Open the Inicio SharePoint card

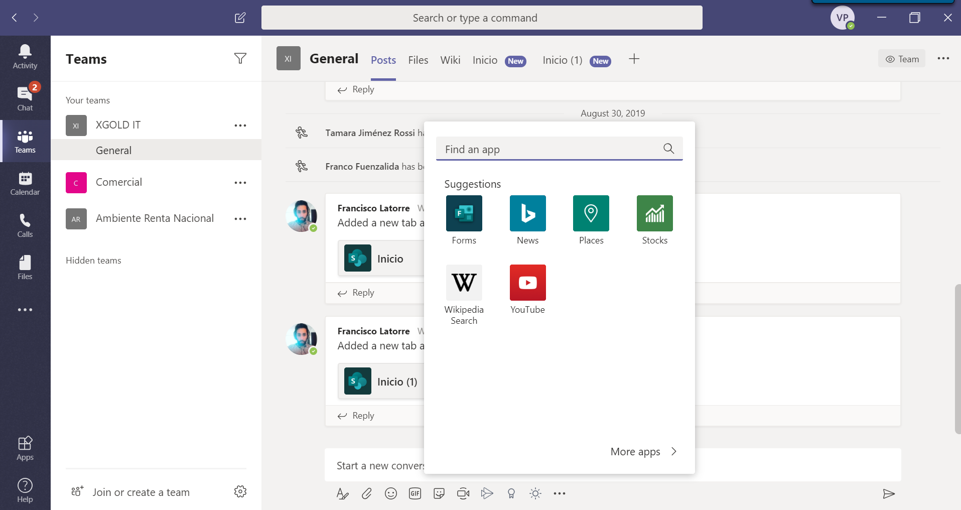(381, 258)
